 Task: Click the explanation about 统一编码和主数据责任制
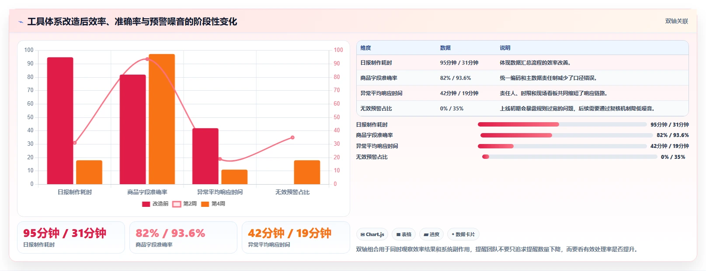549,78
